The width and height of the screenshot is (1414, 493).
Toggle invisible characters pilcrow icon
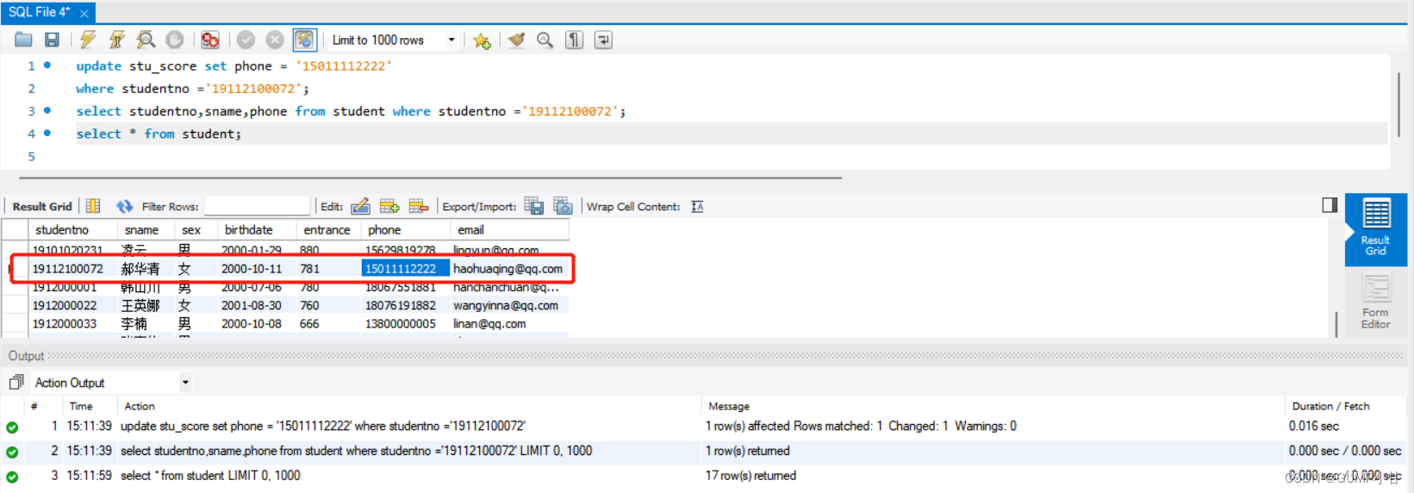574,40
